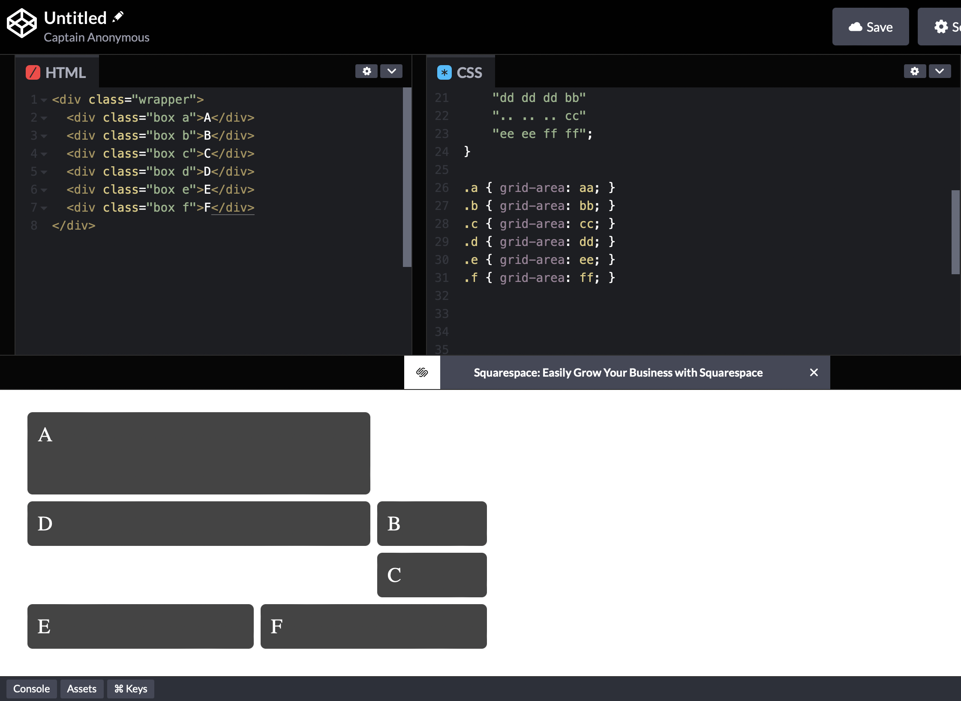
Task: Open CSS editor settings gear
Action: [915, 71]
